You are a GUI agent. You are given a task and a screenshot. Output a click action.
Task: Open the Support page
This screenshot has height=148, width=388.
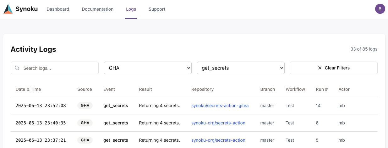157,9
